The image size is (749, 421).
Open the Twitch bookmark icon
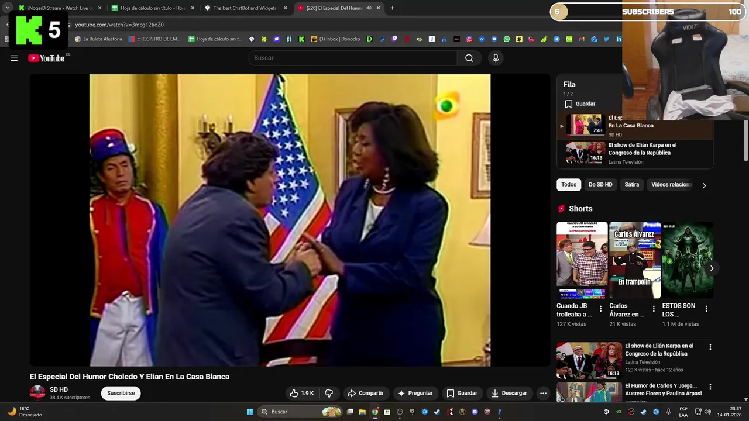[394, 39]
